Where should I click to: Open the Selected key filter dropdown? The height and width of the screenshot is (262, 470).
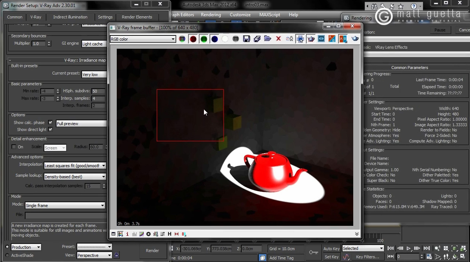(363, 248)
